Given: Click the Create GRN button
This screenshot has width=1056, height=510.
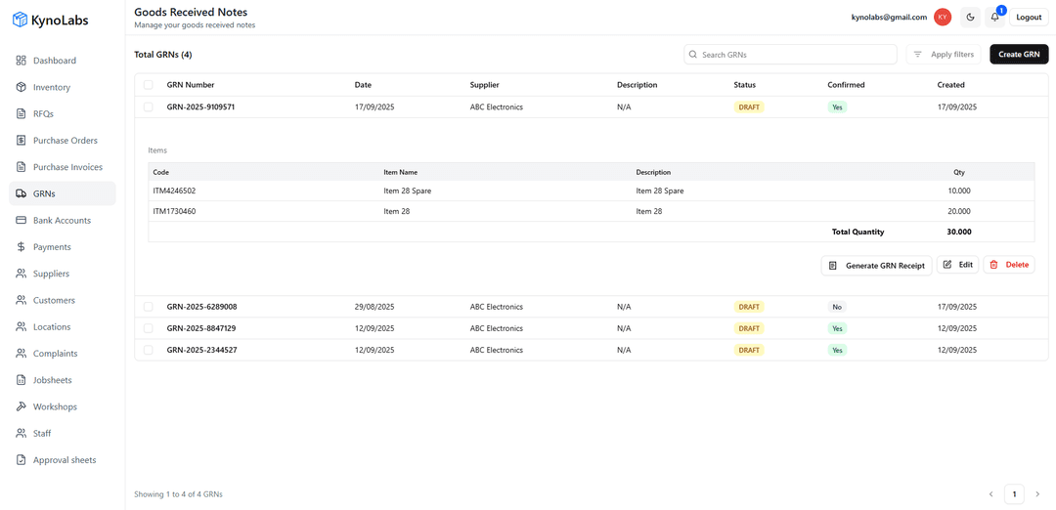Looking at the screenshot, I should (1018, 55).
